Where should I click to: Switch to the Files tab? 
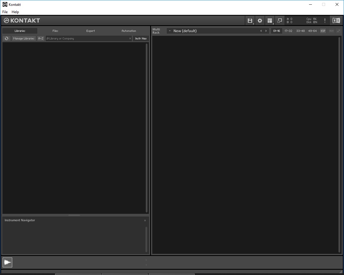click(x=55, y=31)
